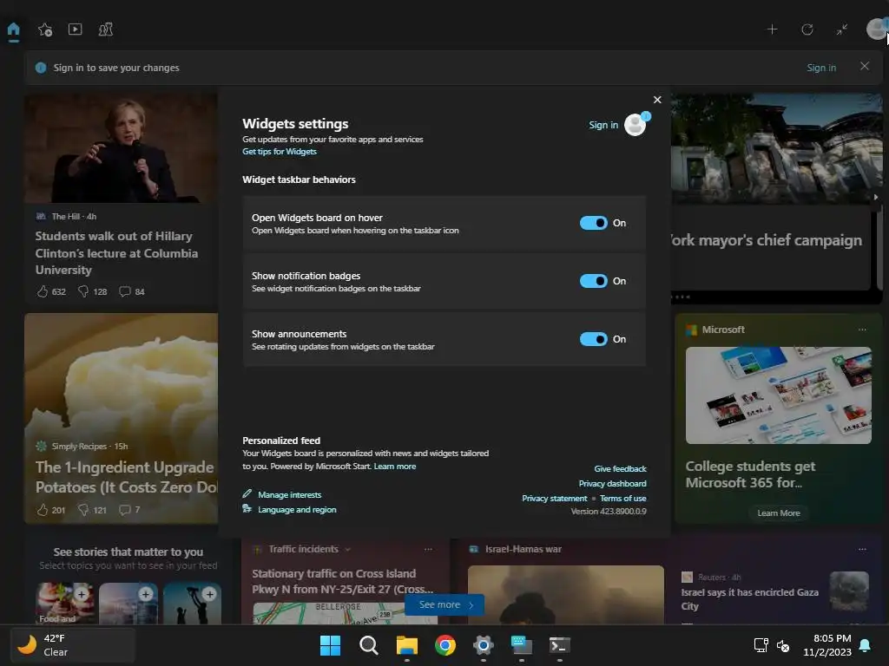Open File Explorer from taskbar

click(407, 645)
